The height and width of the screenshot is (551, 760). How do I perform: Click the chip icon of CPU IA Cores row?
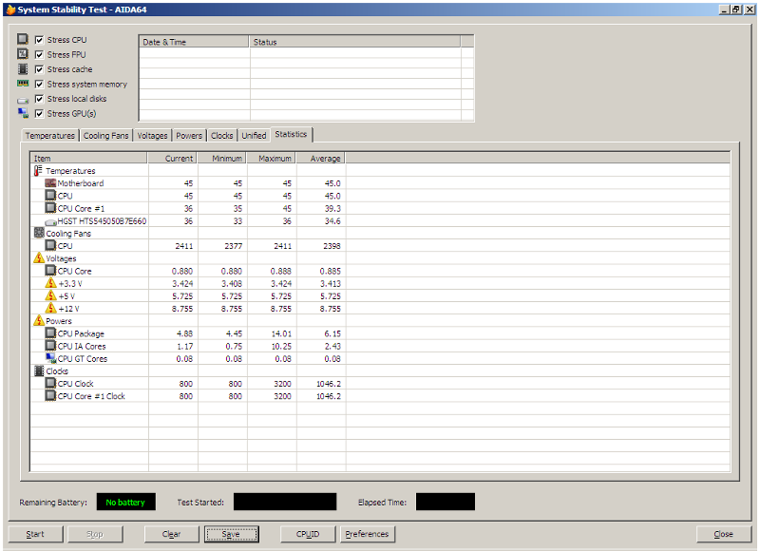pos(50,346)
